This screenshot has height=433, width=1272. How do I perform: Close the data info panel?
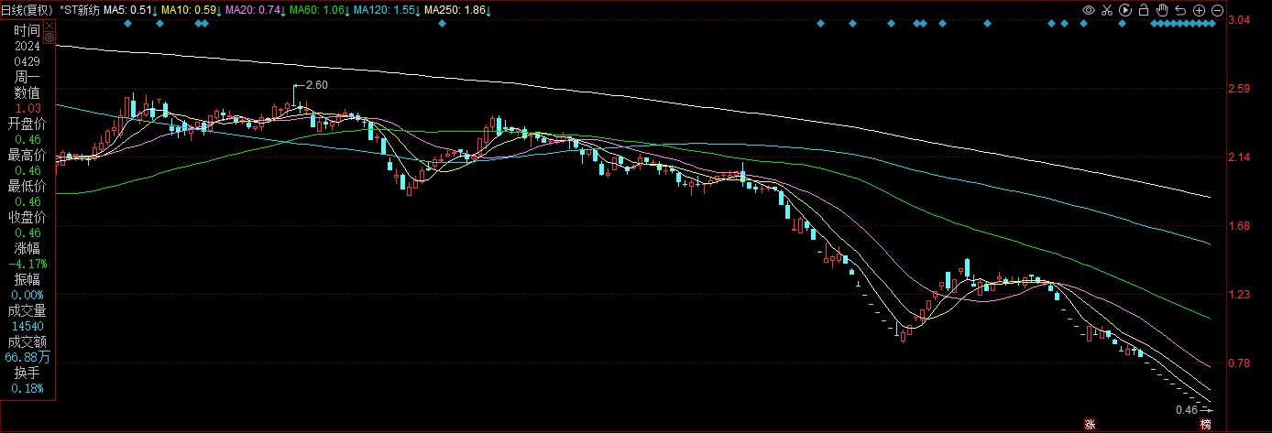pos(49,25)
